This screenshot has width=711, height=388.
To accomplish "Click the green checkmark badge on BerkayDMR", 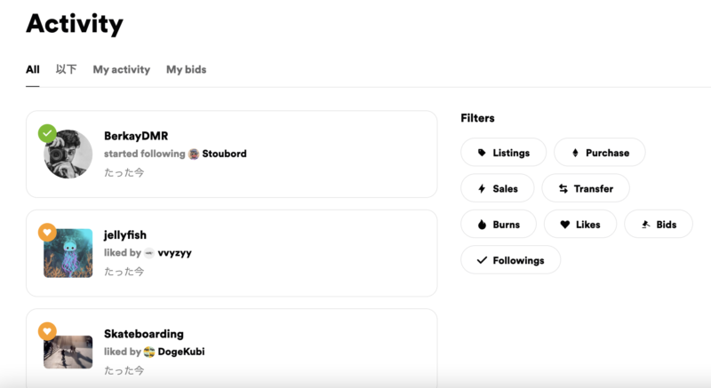I will (x=48, y=133).
